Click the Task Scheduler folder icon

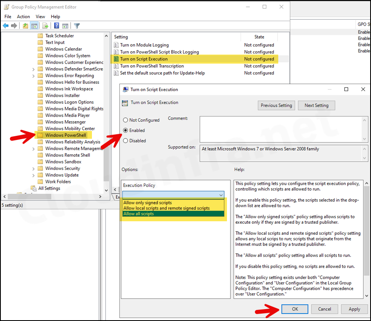pos(41,36)
